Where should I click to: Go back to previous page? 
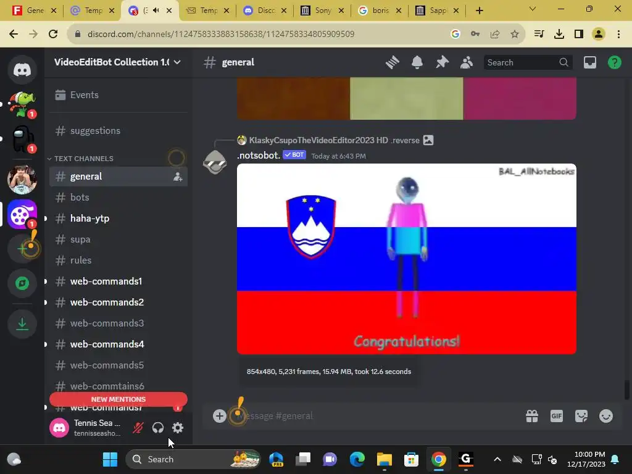[14, 34]
